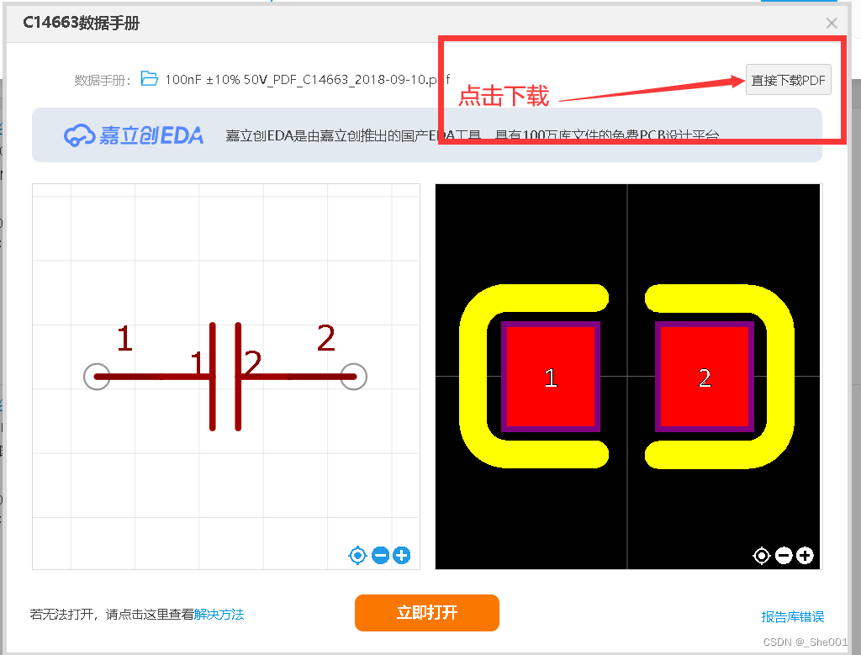Click the orange 立即打开 button

[x=426, y=613]
